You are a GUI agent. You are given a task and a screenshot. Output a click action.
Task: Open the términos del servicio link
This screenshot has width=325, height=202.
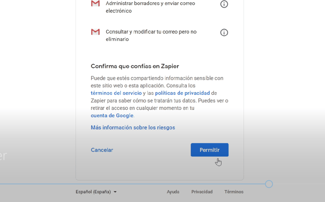(x=116, y=93)
